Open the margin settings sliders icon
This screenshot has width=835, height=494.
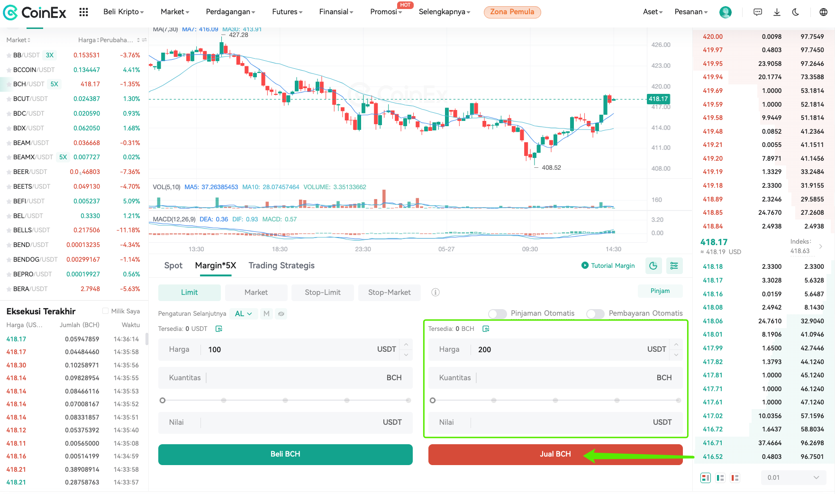tap(674, 266)
